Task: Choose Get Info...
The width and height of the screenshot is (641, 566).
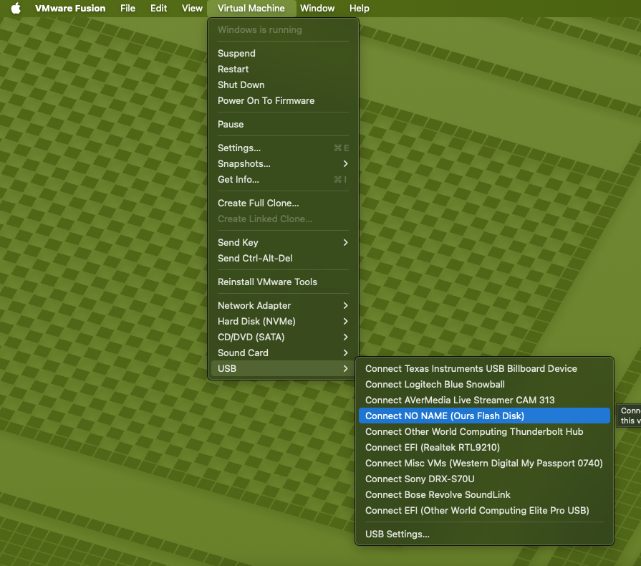Action: (284, 180)
